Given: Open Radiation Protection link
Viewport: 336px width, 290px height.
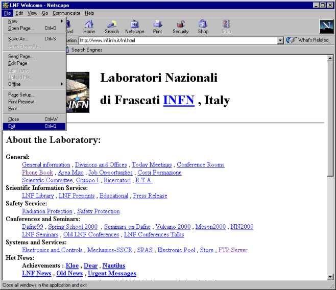Looking at the screenshot, I should [47, 211].
